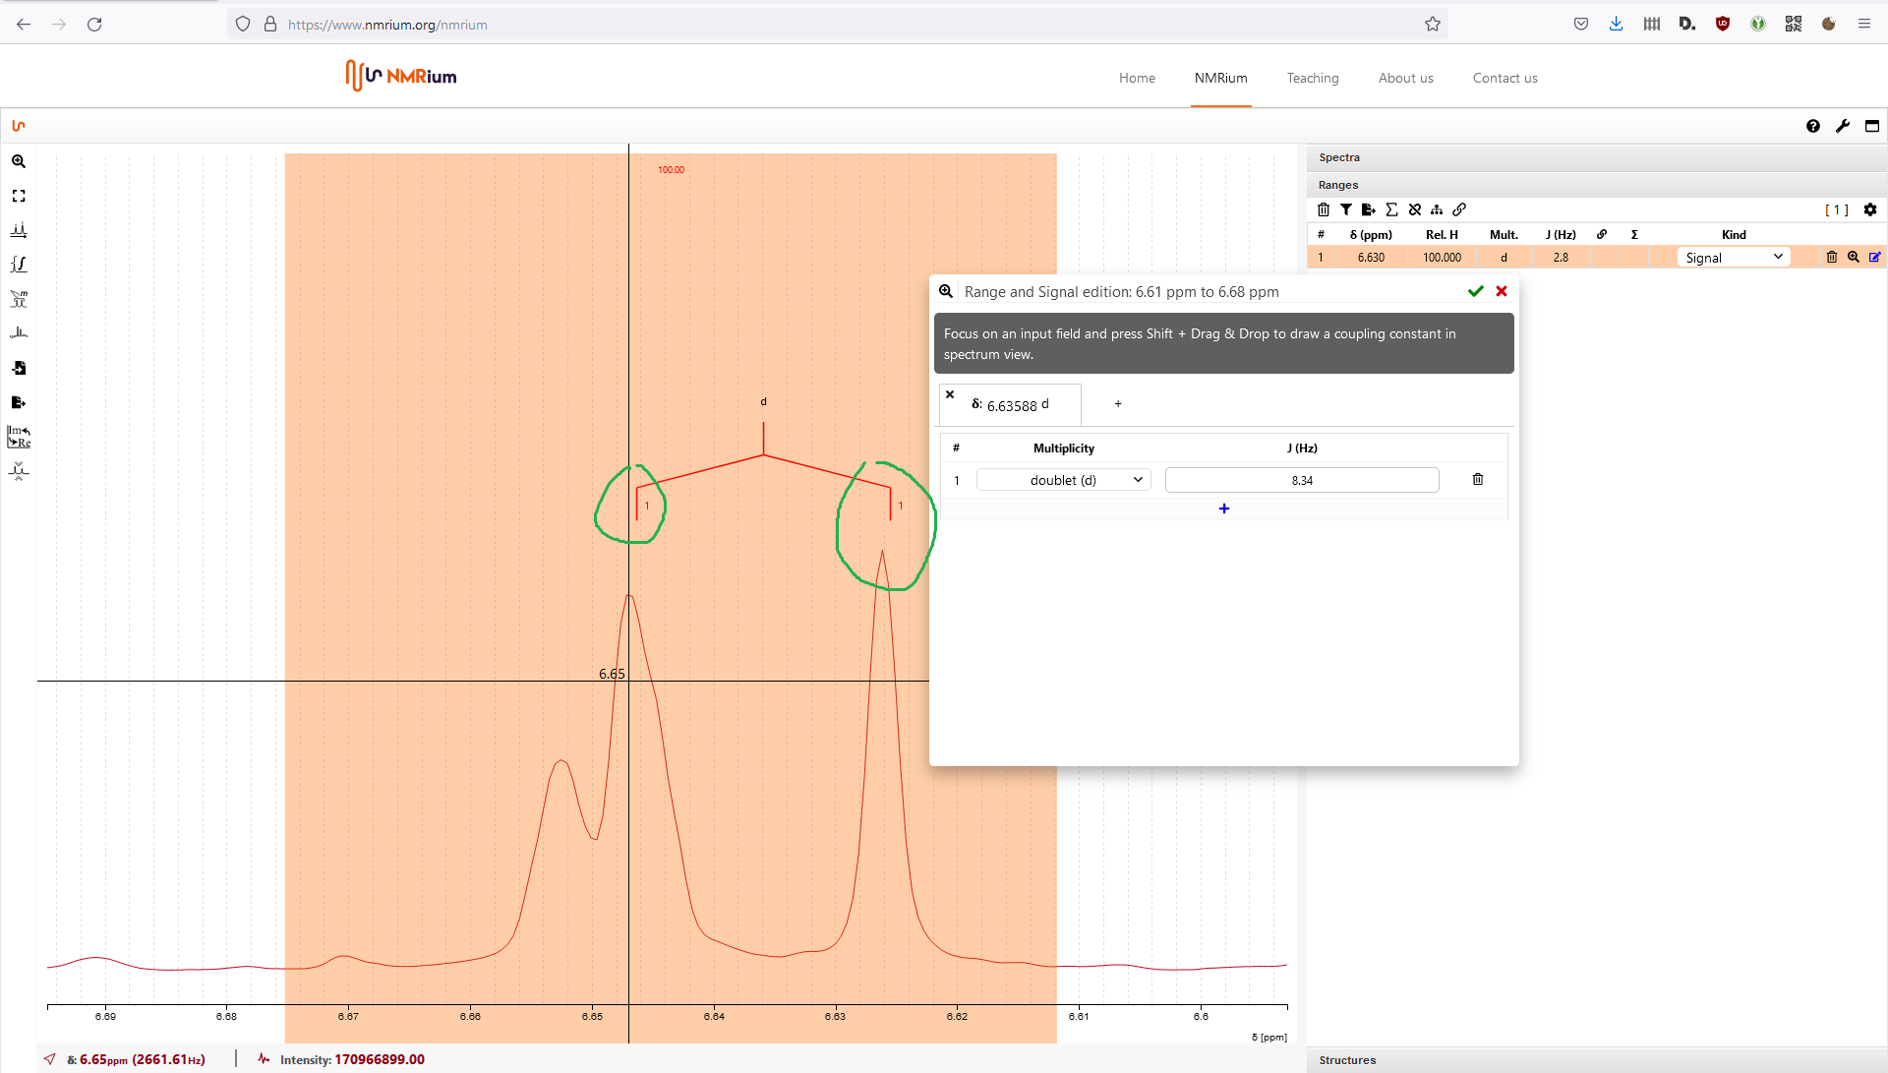Screen dimensions: 1888x1073
Task: Click the ranges filter funnel icon
Action: click(x=1346, y=209)
